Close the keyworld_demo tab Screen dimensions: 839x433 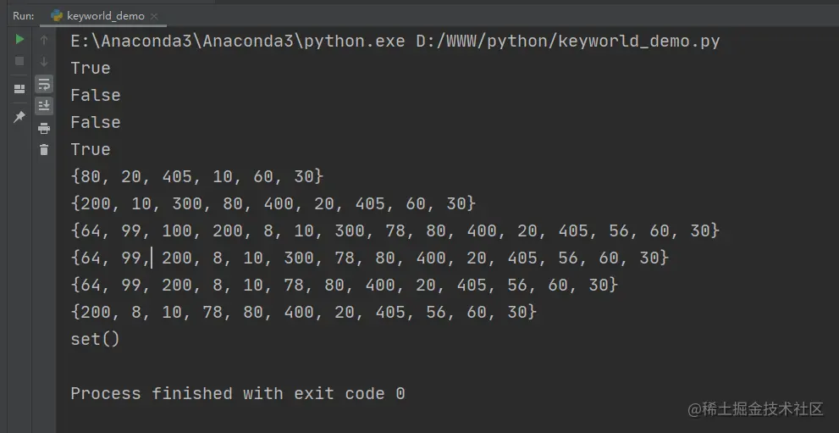coord(154,17)
